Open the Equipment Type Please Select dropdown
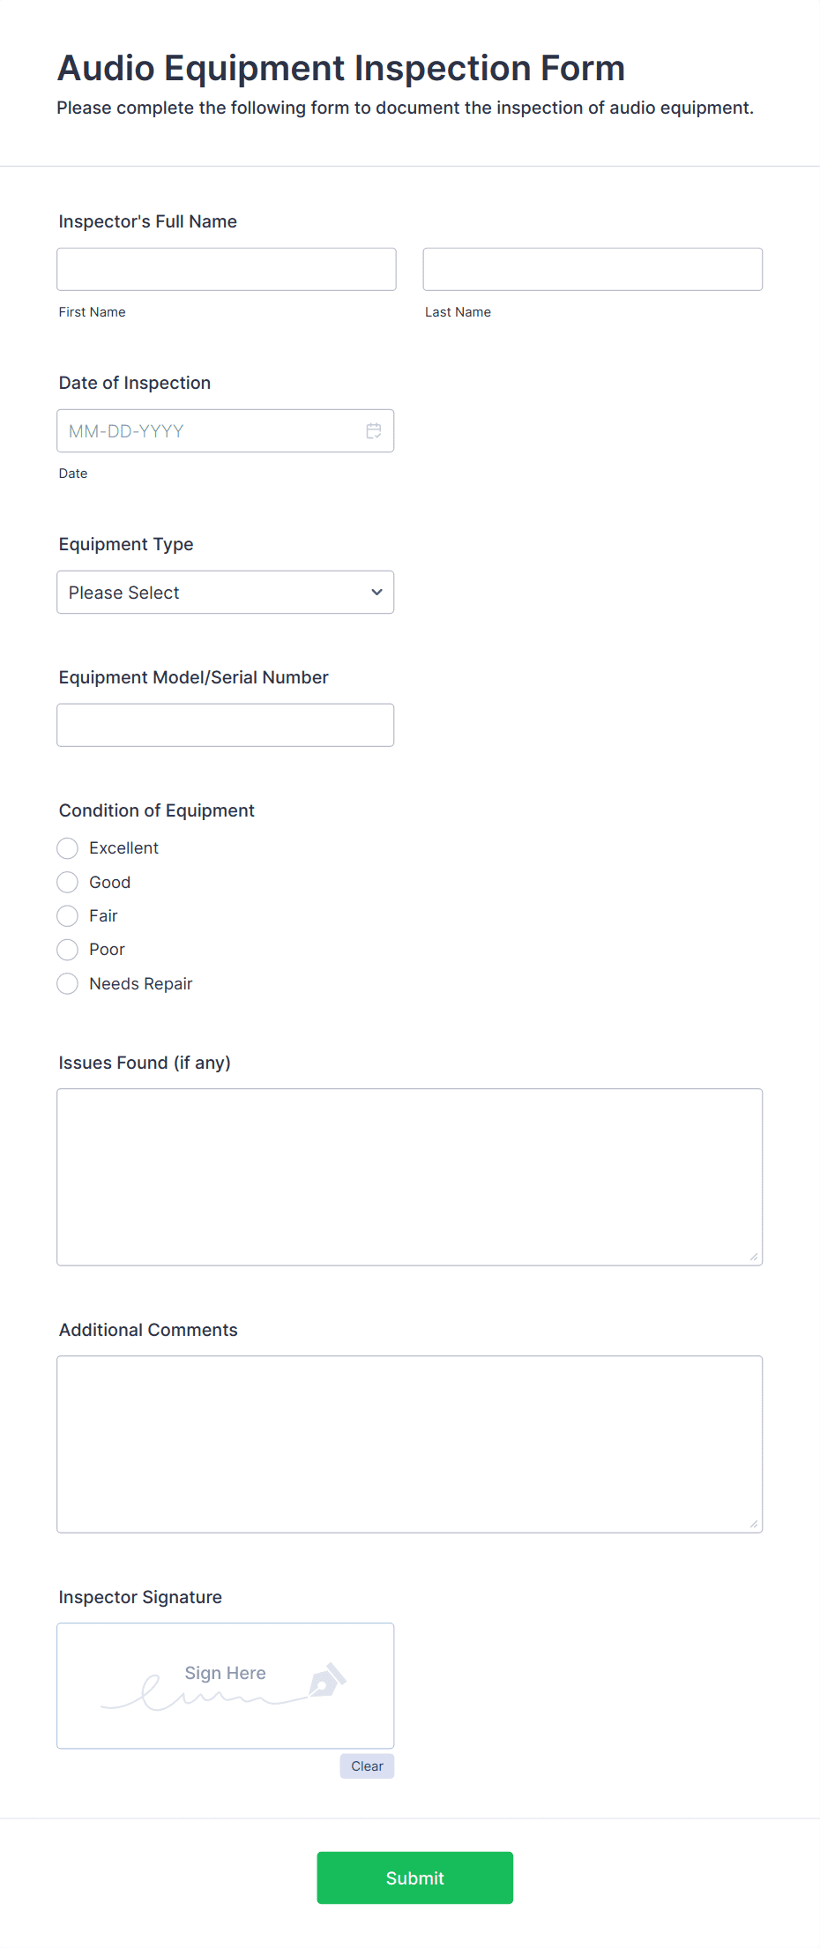The width and height of the screenshot is (820, 1948). [x=226, y=593]
